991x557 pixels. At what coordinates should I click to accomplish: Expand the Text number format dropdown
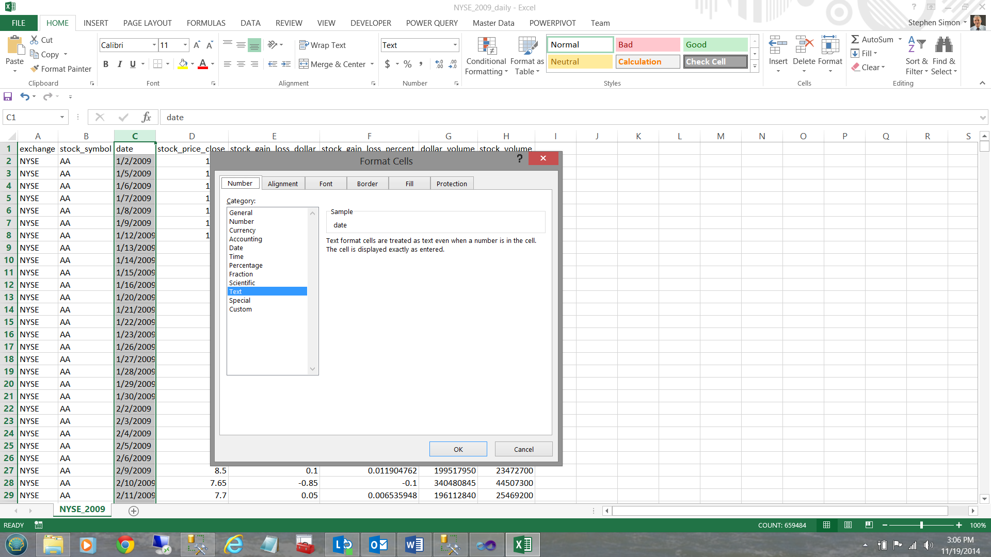click(455, 45)
